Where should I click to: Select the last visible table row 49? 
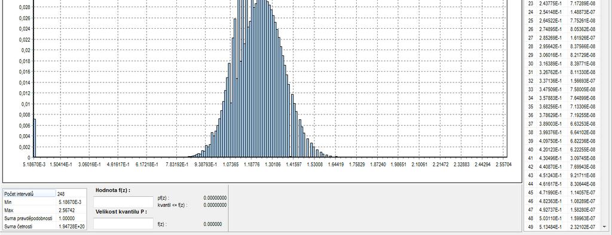tap(562, 227)
